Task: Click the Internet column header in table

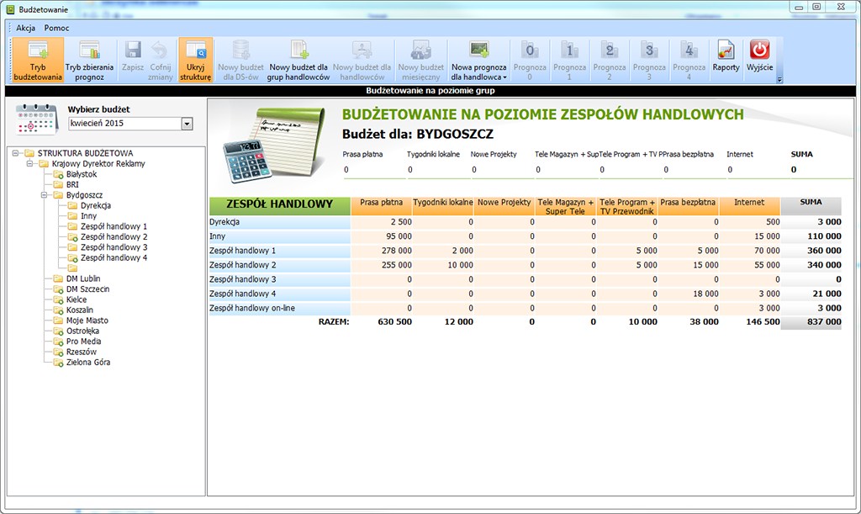Action: [749, 206]
